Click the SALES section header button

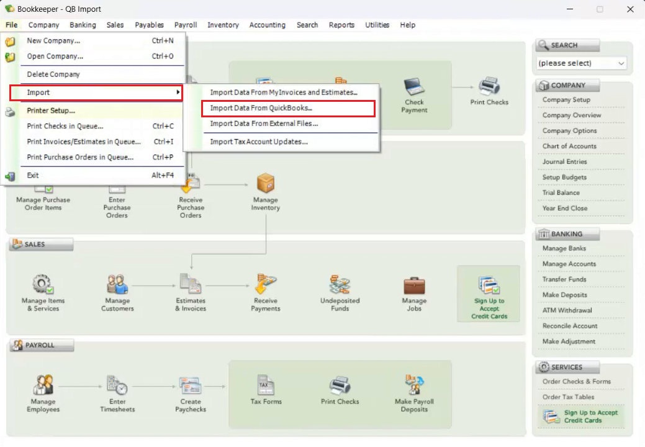pyautogui.click(x=42, y=244)
